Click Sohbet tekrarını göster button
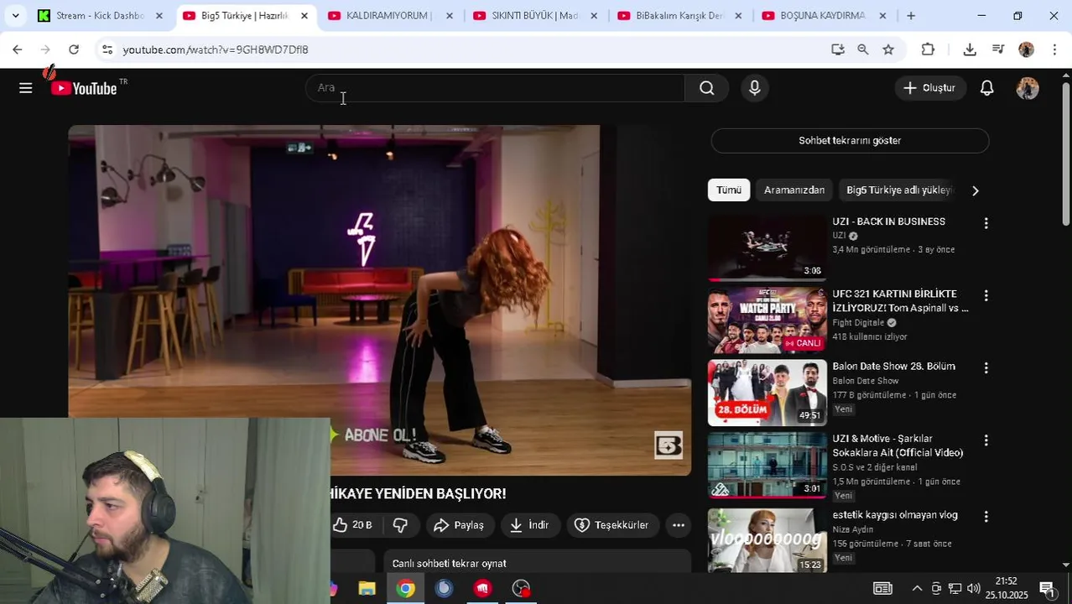 tap(850, 141)
